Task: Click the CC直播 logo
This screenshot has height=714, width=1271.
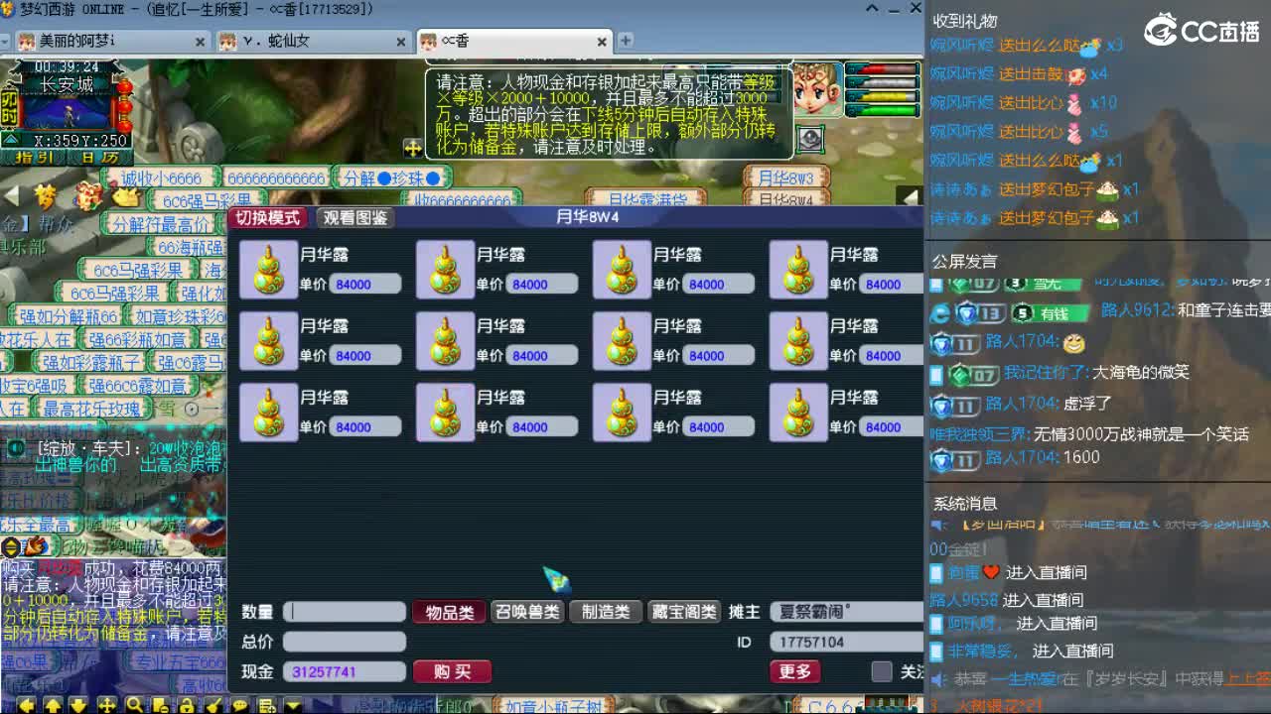Action: 1201,30
